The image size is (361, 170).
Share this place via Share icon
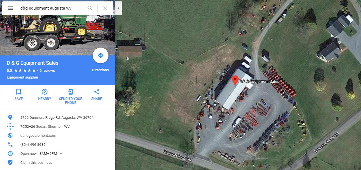click(x=97, y=92)
